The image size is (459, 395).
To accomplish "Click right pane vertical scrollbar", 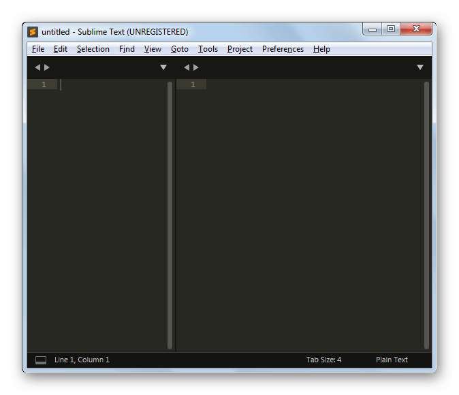I will (426, 215).
